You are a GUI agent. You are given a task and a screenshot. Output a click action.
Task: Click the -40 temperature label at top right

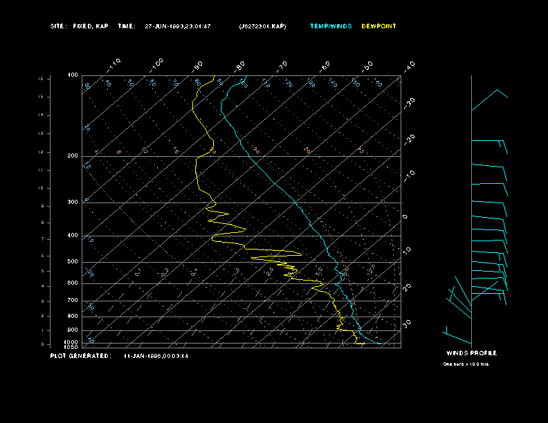tap(409, 66)
